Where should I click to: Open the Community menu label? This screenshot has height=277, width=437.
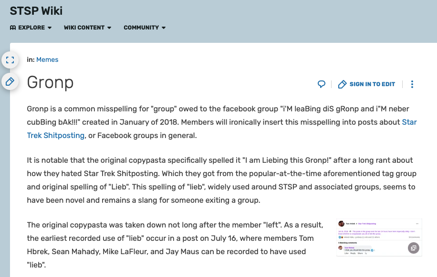pyautogui.click(x=141, y=28)
